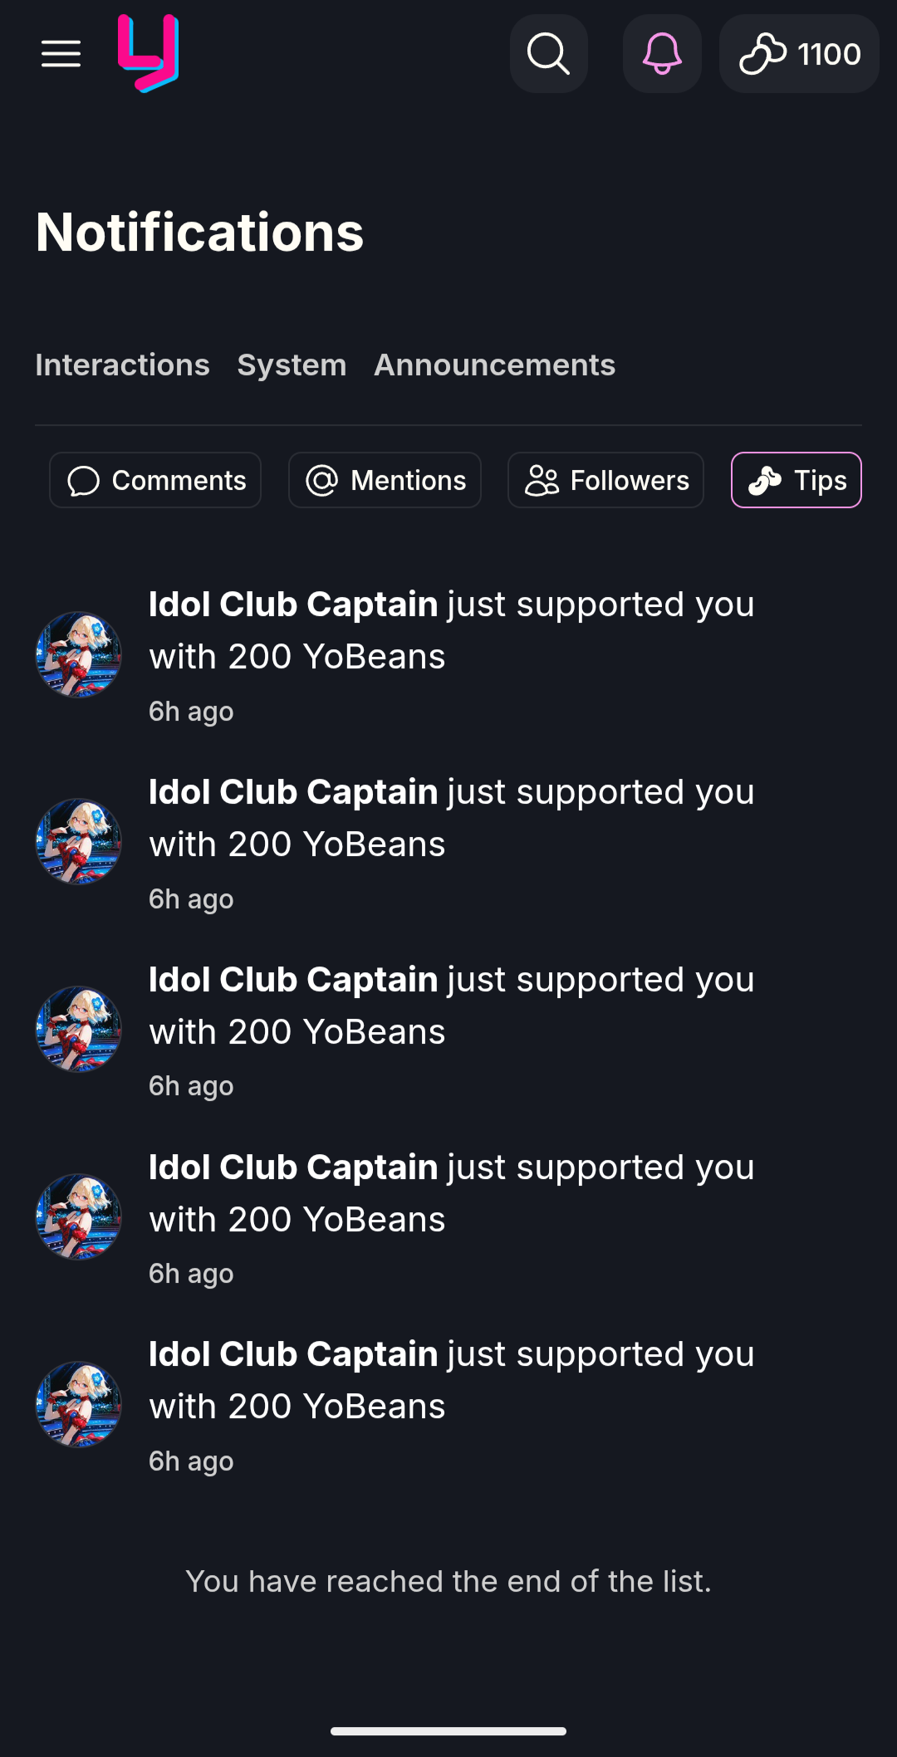Tap the pink and blue app logo
The height and width of the screenshot is (1757, 897).
[148, 54]
